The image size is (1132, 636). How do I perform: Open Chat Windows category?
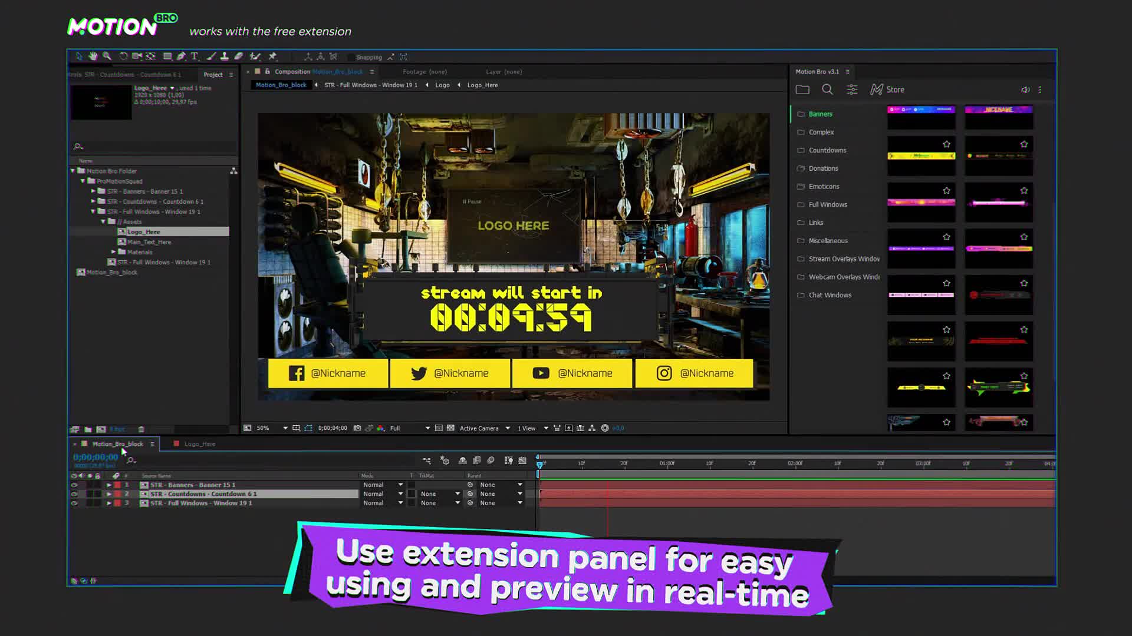pyautogui.click(x=830, y=295)
